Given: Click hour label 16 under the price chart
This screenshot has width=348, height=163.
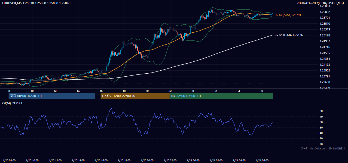Looking at the screenshot, I should (101, 91).
